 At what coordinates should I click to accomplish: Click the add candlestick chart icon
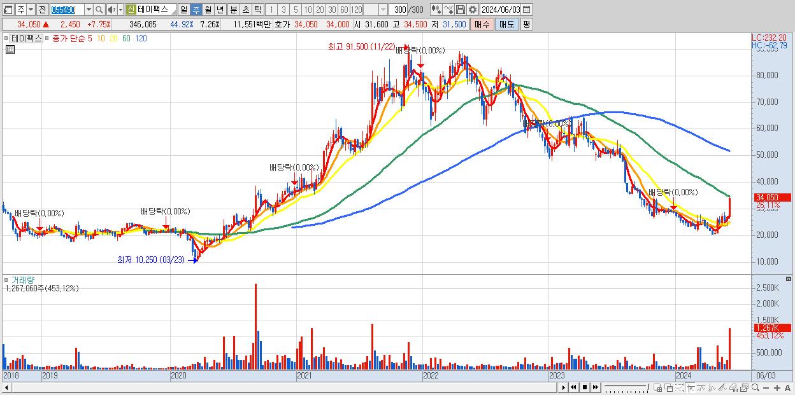click(436, 10)
